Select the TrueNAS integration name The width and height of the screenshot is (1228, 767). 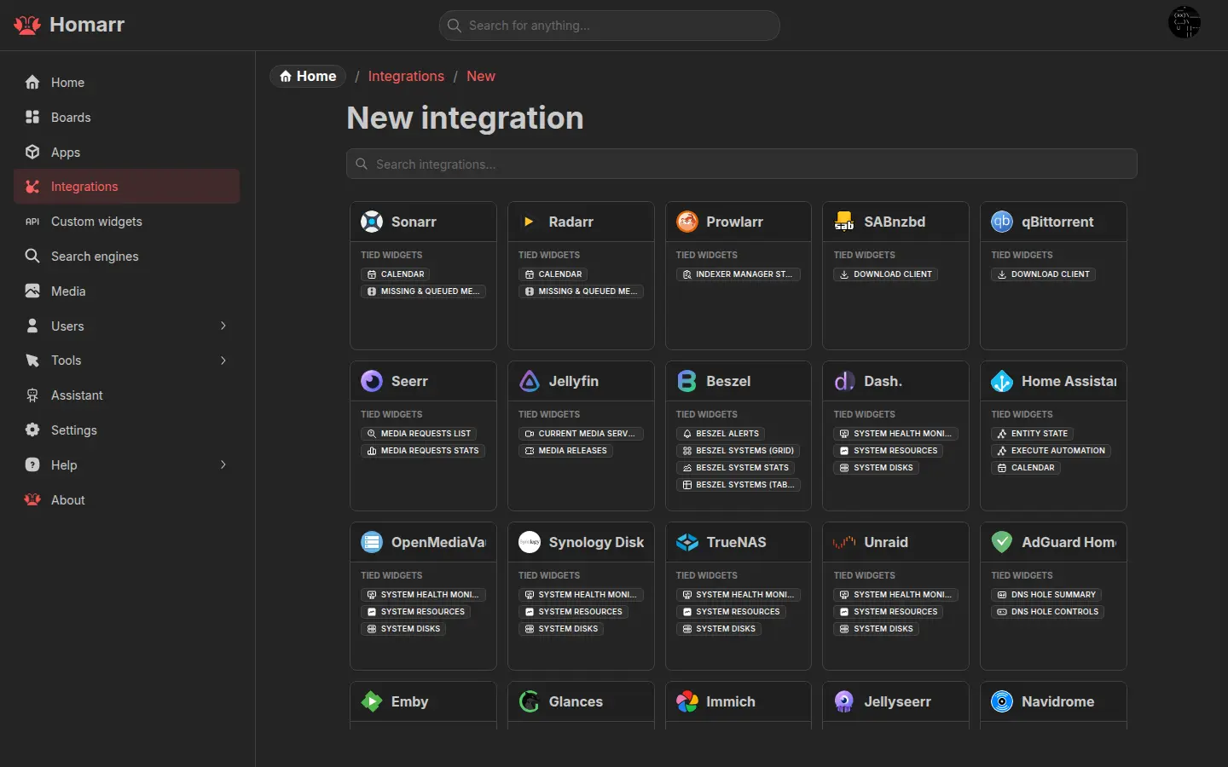point(736,542)
